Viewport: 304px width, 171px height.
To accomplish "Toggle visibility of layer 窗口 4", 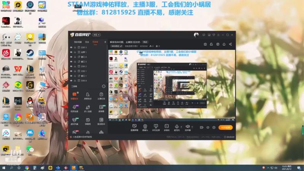I will pyautogui.click(x=71, y=57).
